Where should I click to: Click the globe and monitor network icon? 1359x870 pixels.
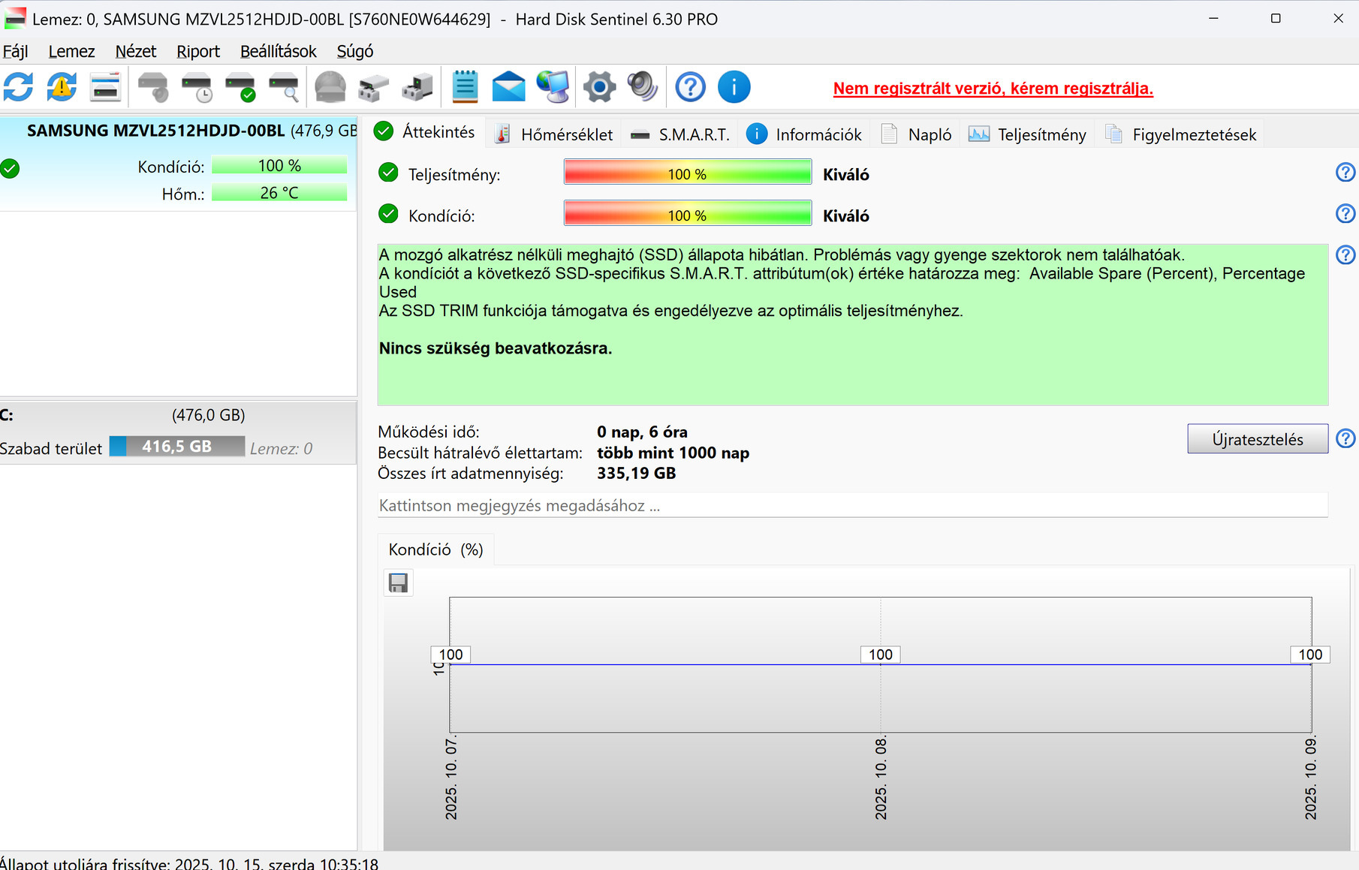coord(553,87)
